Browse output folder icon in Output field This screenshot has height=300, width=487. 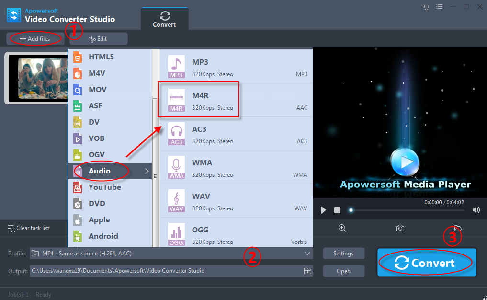[307, 271]
